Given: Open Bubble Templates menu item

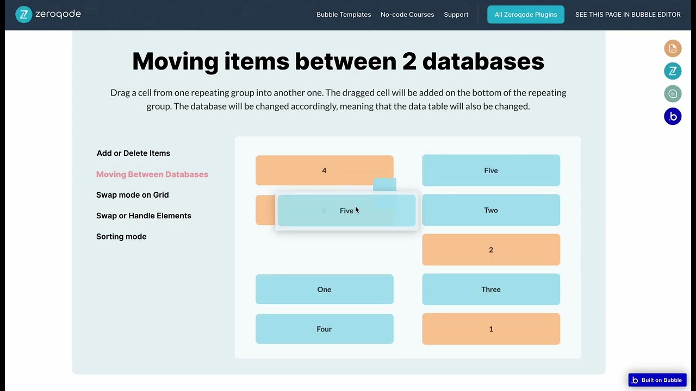Looking at the screenshot, I should pyautogui.click(x=344, y=15).
